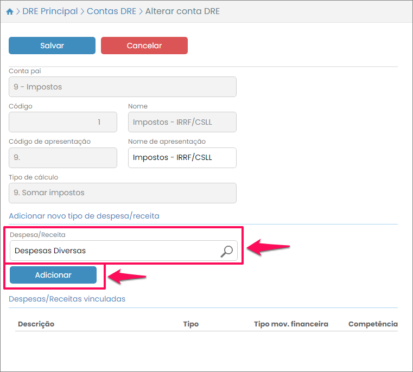
Task: Click the Tipo column header
Action: (190, 324)
